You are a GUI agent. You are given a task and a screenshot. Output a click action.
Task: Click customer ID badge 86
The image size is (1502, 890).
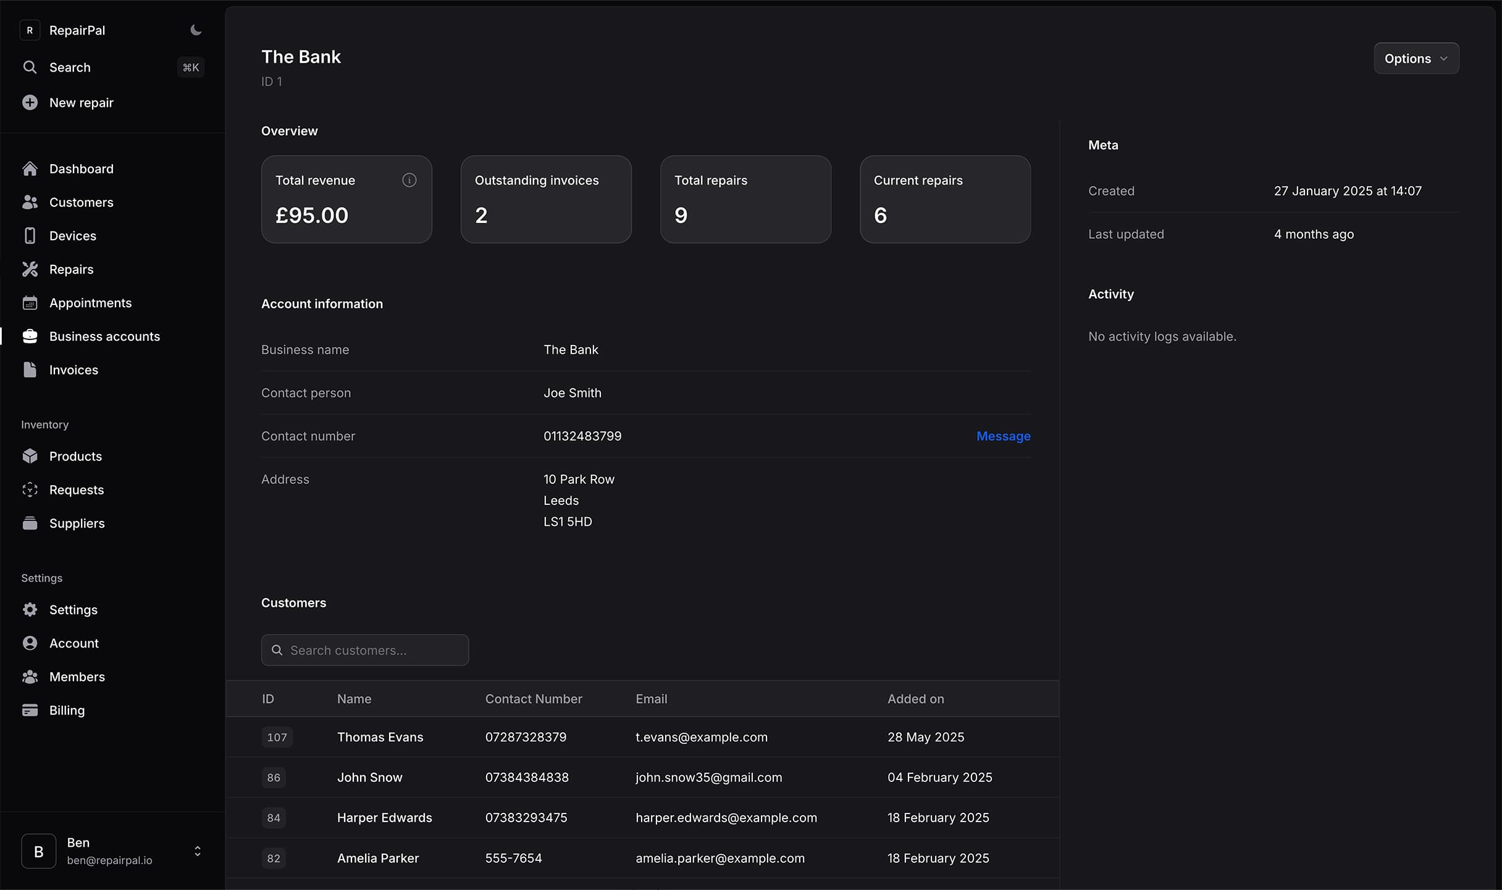[274, 778]
